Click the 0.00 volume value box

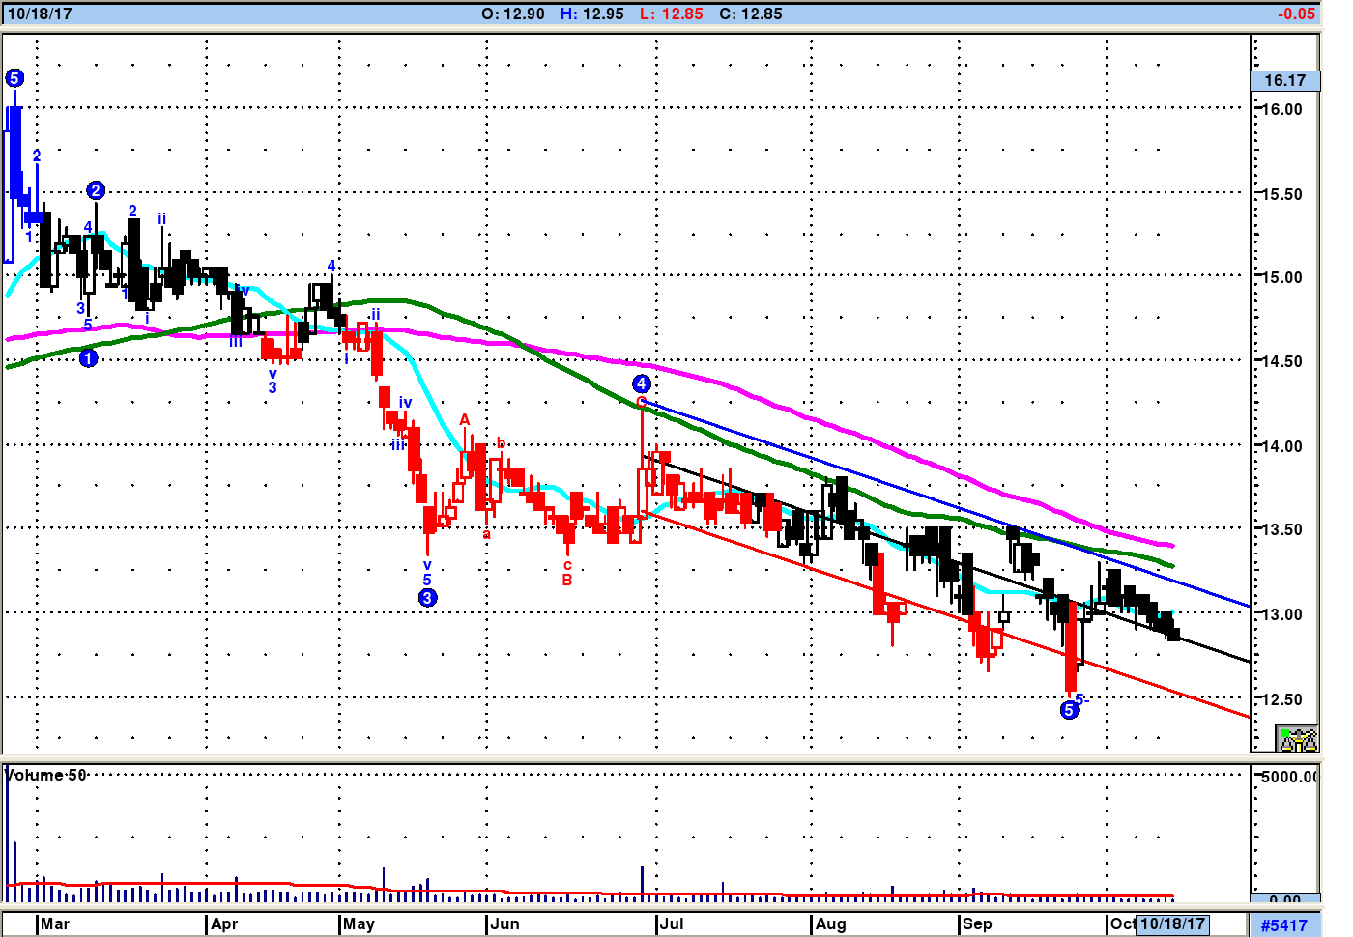[1285, 898]
